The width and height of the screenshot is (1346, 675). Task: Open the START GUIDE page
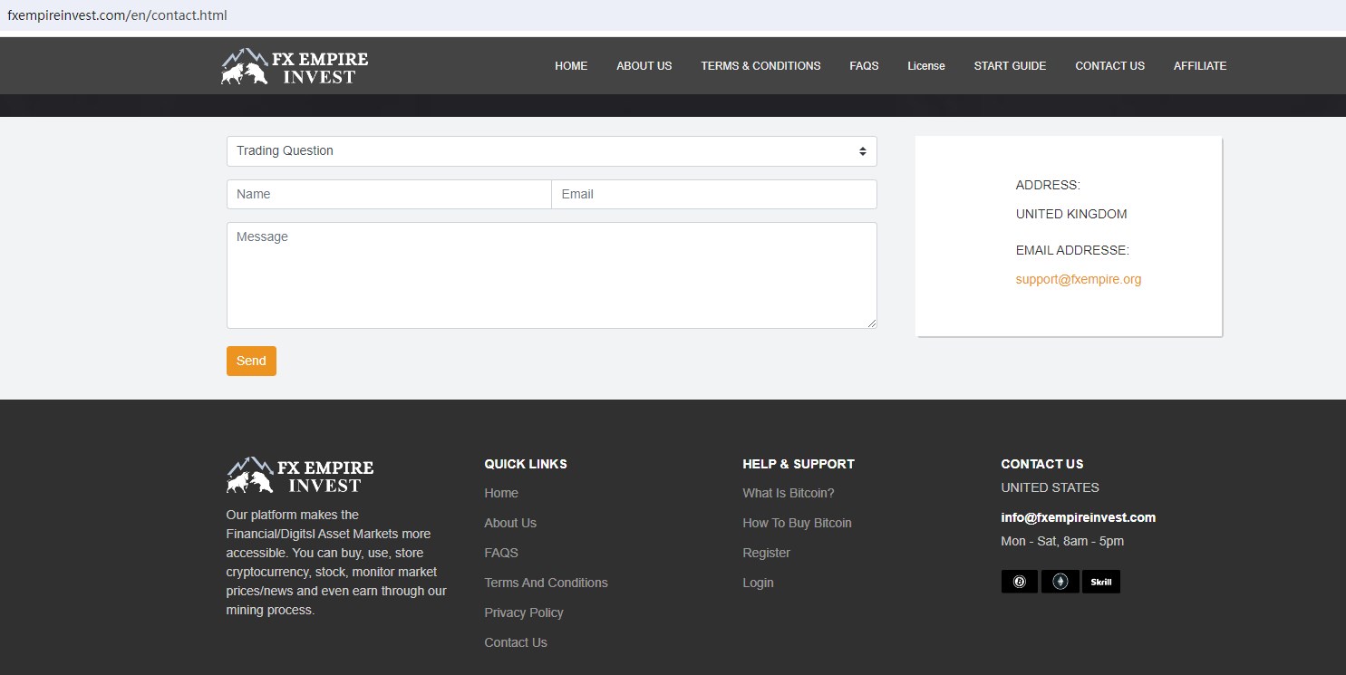(x=1010, y=66)
